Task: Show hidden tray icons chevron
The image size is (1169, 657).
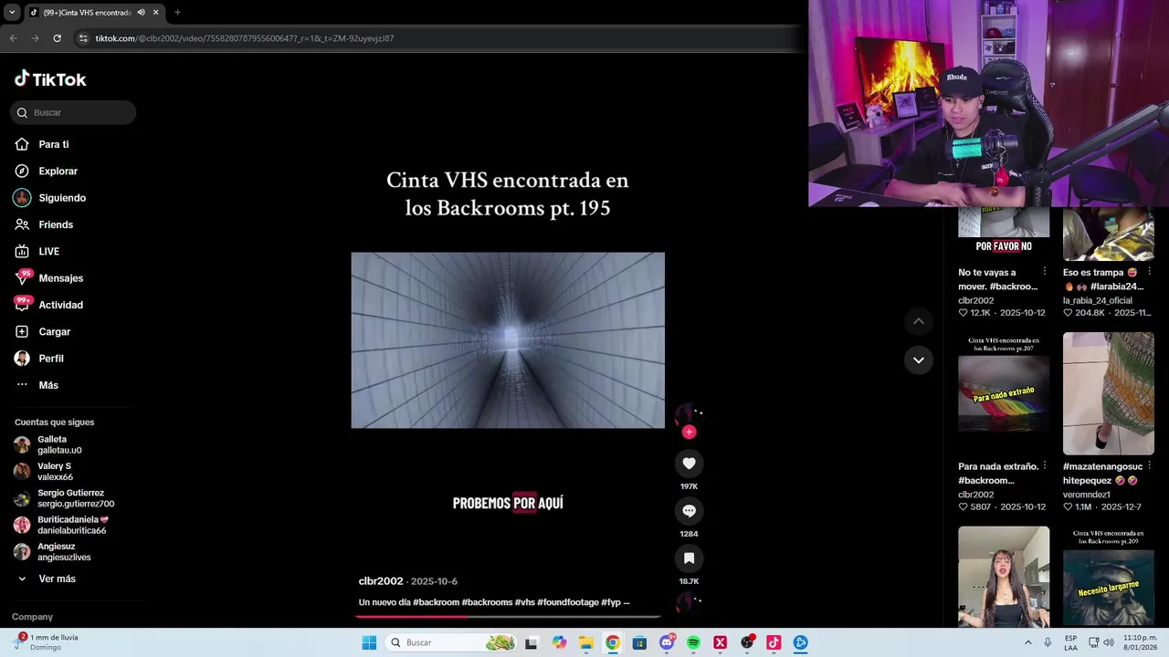Action: [1028, 642]
